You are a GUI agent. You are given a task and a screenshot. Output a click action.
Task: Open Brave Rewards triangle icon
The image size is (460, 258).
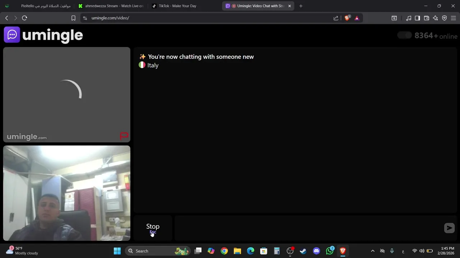[x=357, y=18]
